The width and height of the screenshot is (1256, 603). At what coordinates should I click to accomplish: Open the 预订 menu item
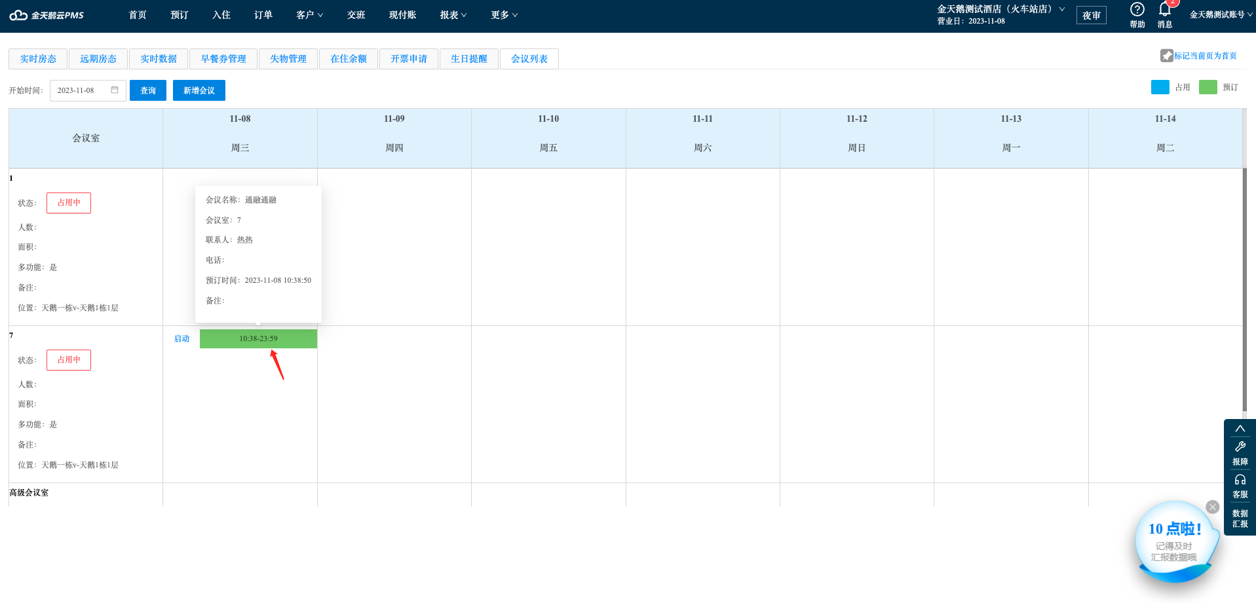pyautogui.click(x=180, y=15)
